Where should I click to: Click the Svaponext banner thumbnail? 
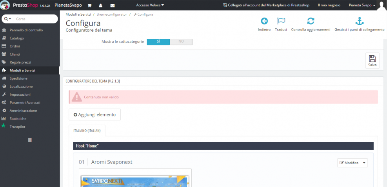coord(135,182)
